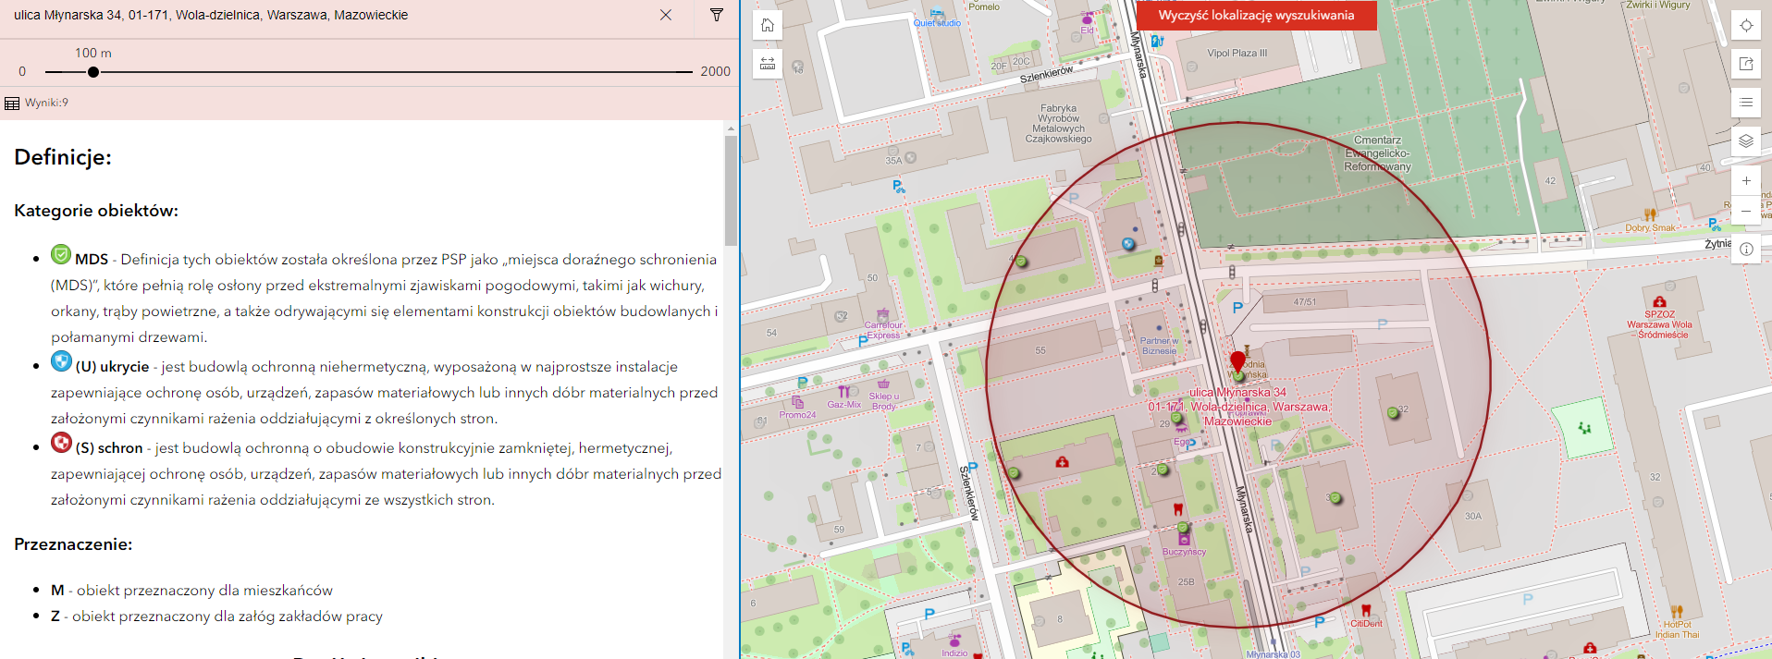This screenshot has width=1772, height=659.
Task: Zoom in on the map
Action: tap(1745, 181)
